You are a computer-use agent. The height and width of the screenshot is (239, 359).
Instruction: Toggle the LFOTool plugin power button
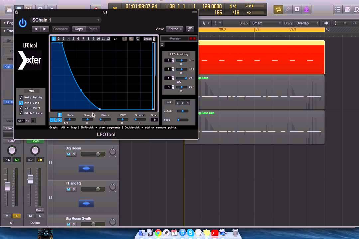pyautogui.click(x=23, y=23)
